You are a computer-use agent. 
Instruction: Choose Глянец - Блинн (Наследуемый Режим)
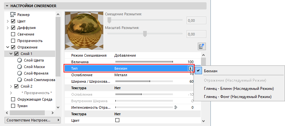pos(239,89)
